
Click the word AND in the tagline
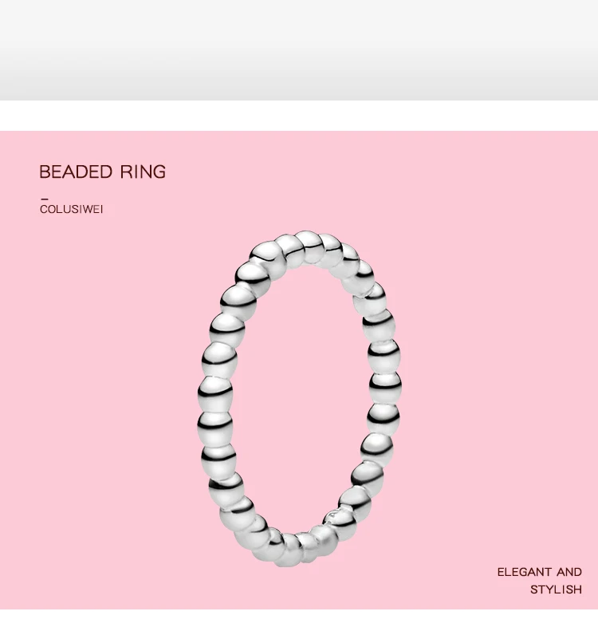click(x=569, y=572)
